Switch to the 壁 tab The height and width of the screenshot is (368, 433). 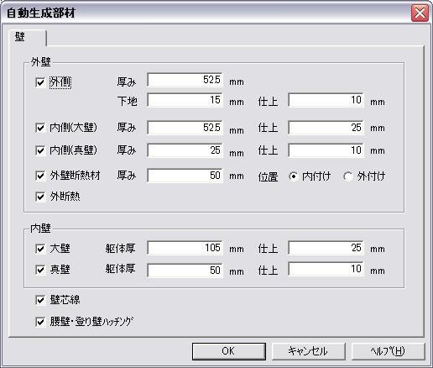pos(27,37)
